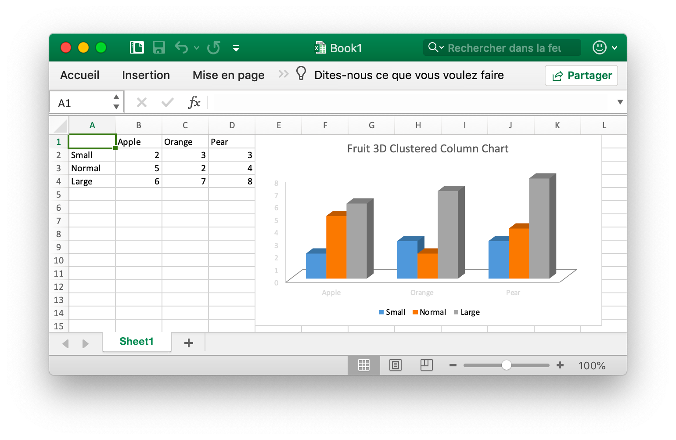Undo the last action
Viewport: 676px width, 440px height.
pos(181,47)
